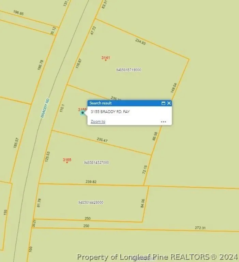Click the 234.93 boundary dimension label
Image resolution: width=239 pixels, height=262 pixels.
click(140, 41)
